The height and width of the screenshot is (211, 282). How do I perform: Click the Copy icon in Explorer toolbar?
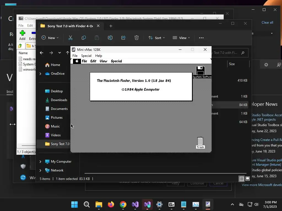click(x=84, y=38)
